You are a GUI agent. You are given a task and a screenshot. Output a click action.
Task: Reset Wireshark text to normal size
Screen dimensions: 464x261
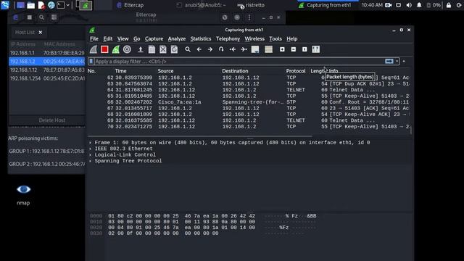304,49
